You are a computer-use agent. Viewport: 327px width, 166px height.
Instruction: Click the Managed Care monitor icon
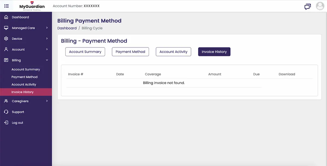6,28
